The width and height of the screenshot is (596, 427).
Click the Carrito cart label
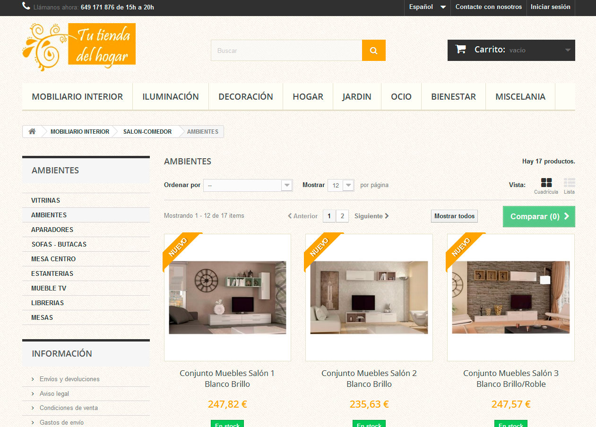[490, 50]
